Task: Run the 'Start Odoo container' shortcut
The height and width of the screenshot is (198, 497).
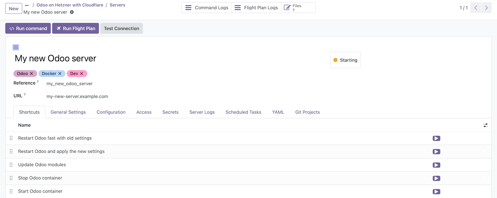Action: click(436, 191)
